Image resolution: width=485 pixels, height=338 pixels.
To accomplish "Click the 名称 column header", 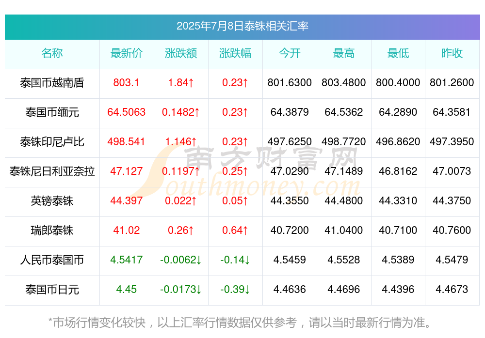I will click(52, 53).
